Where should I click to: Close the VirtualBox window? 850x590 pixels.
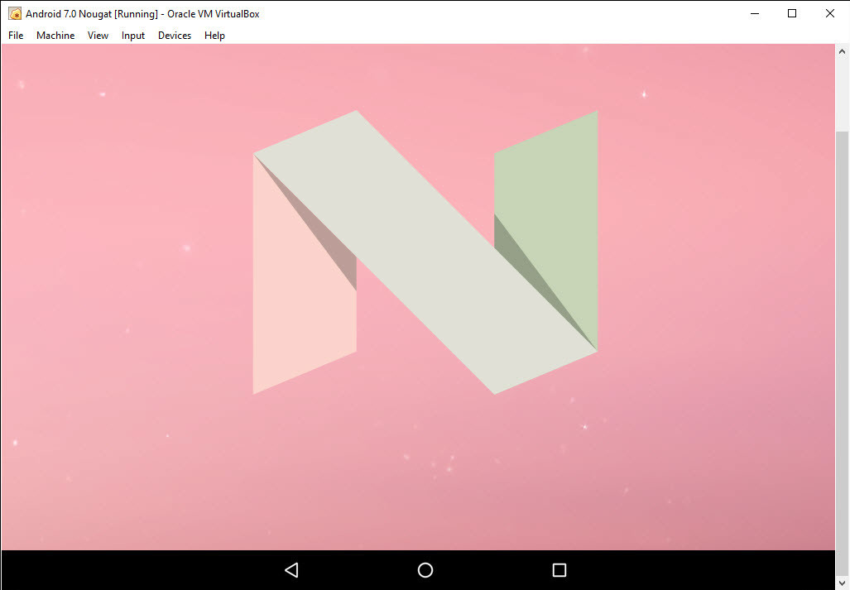coord(830,13)
